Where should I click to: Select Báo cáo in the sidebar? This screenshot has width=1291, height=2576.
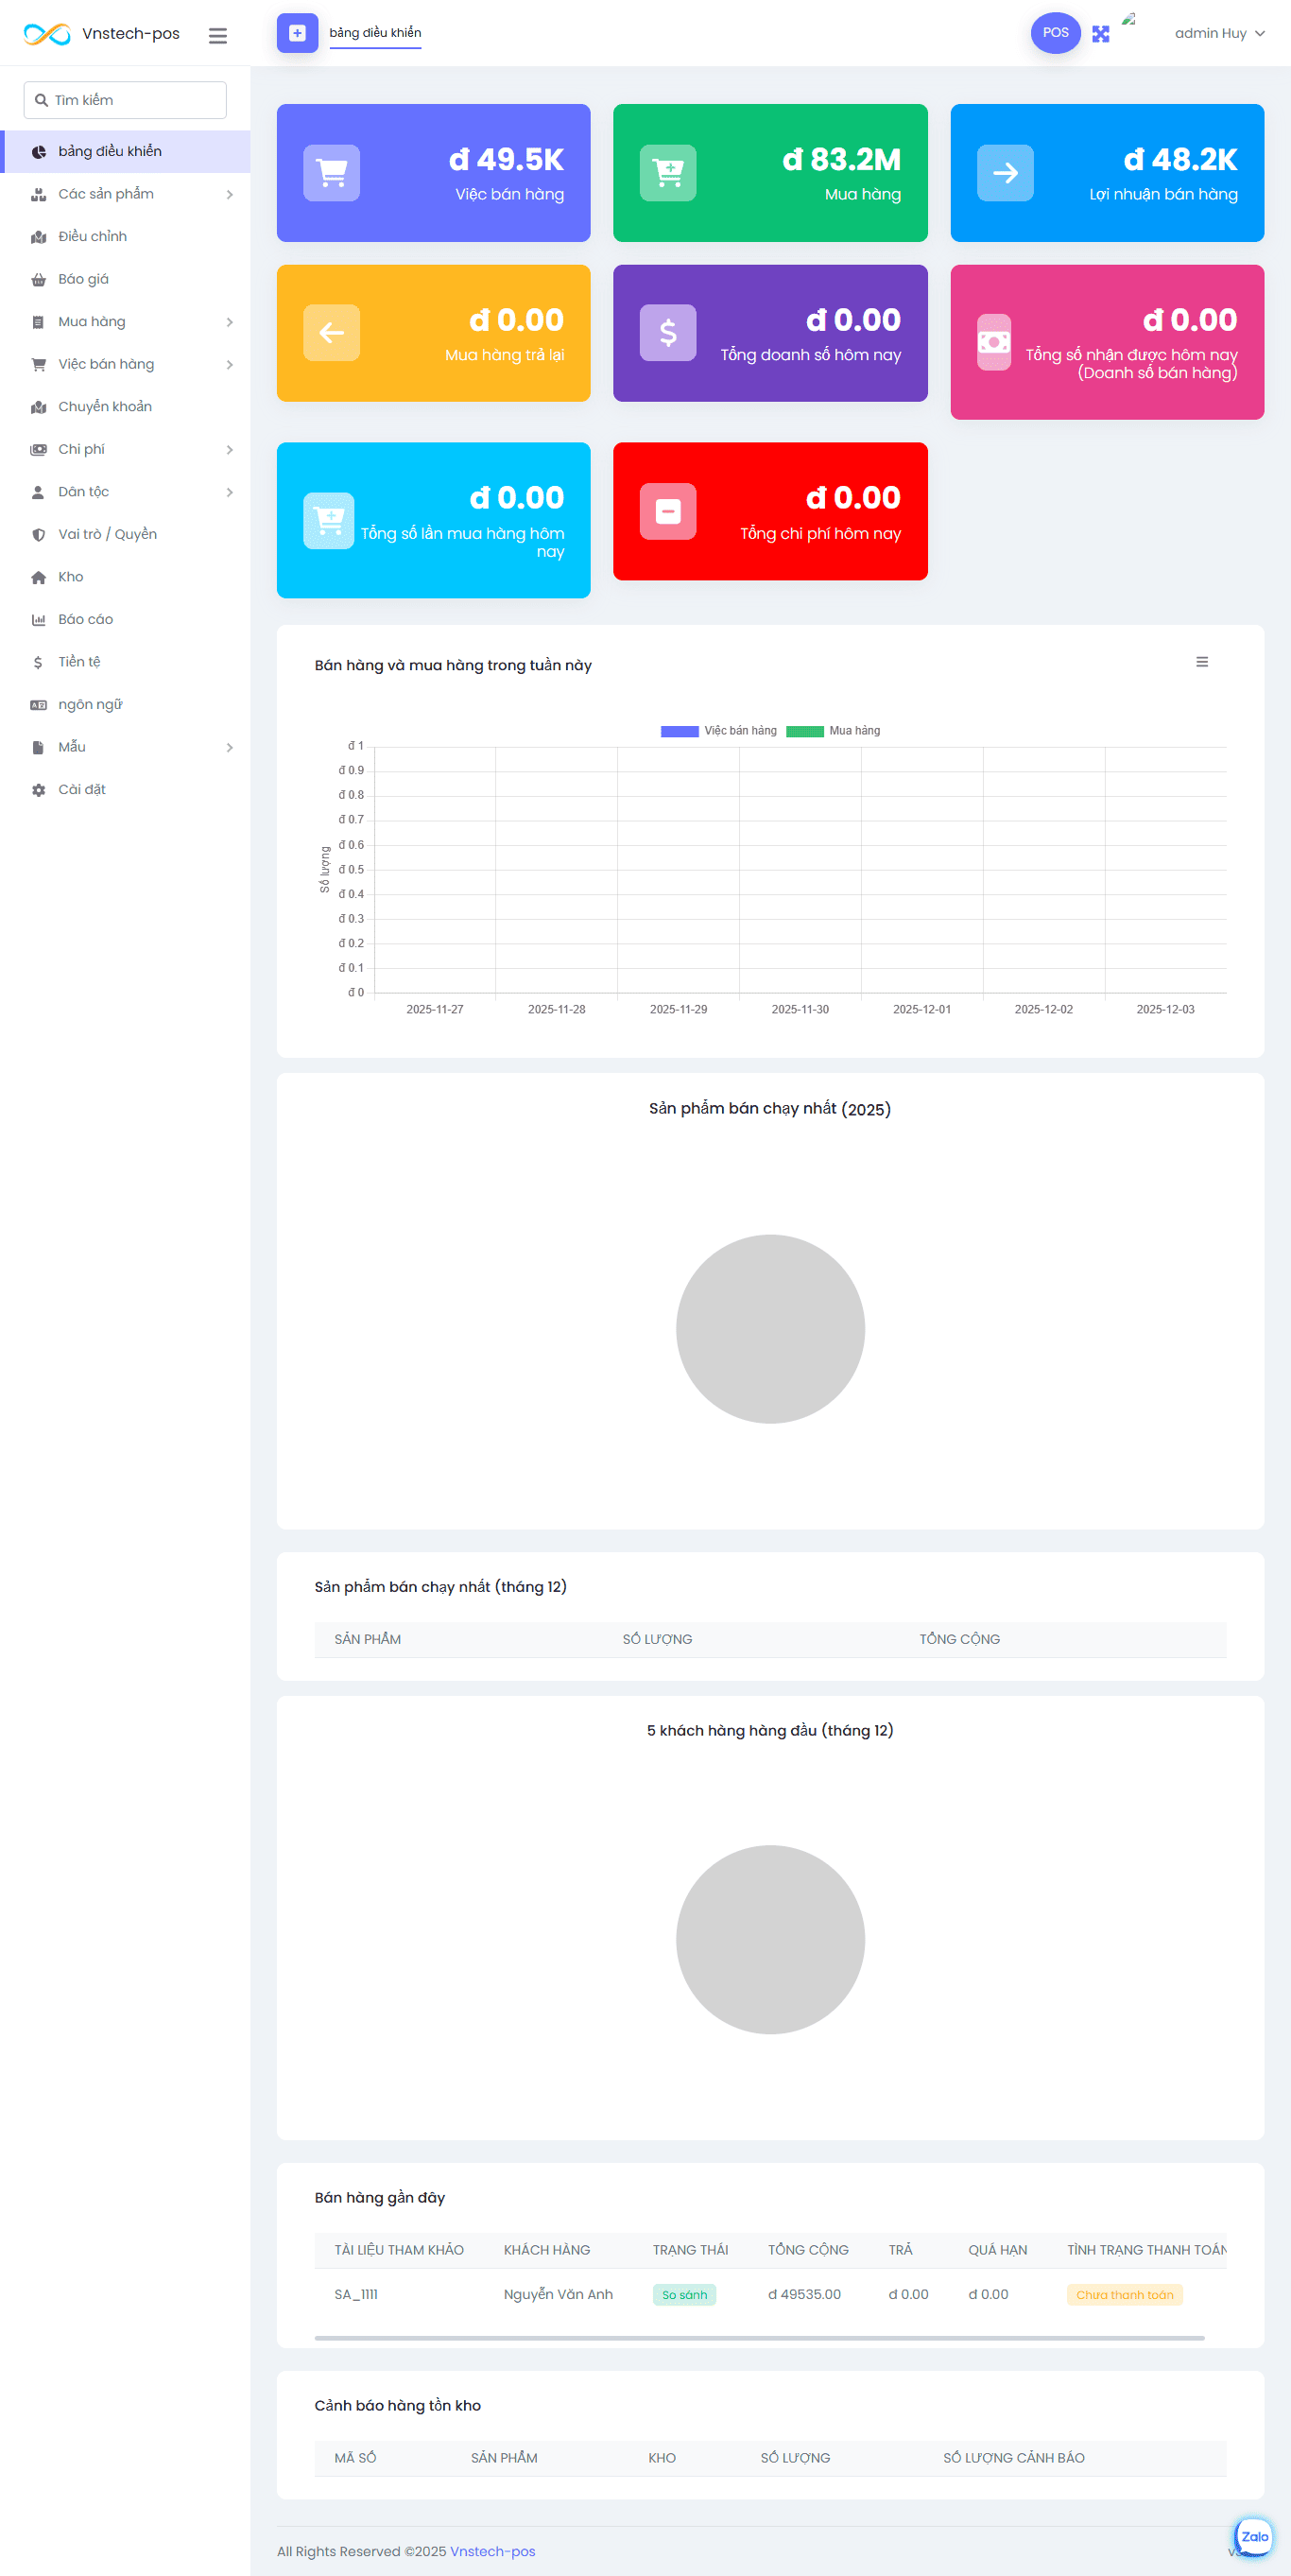click(86, 619)
